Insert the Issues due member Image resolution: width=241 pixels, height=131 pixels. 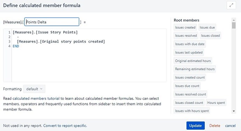tap(207, 27)
